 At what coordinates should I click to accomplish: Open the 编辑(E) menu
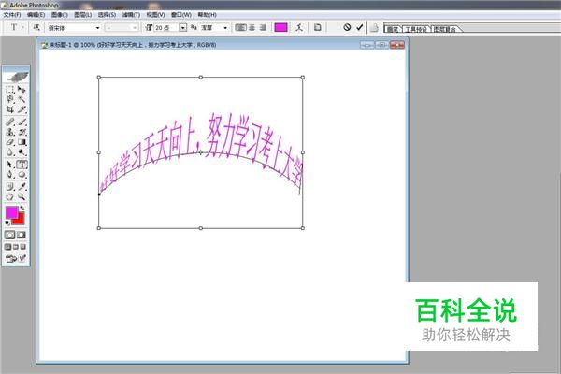(x=36, y=15)
